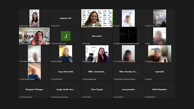The height and width of the screenshot is (109, 194).
Task: Select luigi torres video tile
Action: (x=160, y=54)
